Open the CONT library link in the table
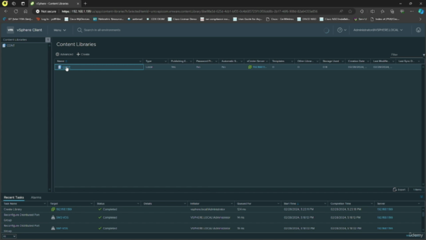The image size is (426, 240). tap(67, 67)
